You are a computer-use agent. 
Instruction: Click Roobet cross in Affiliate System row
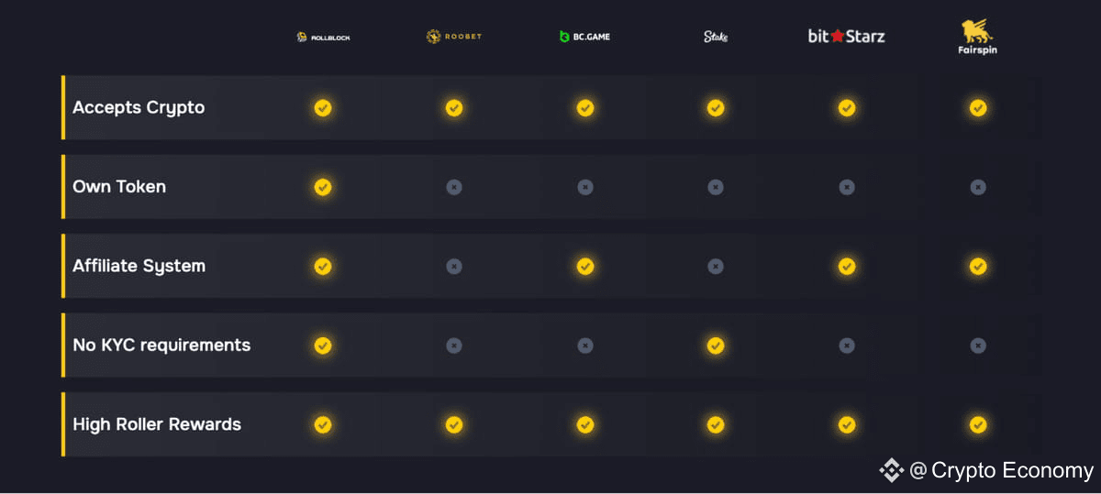[x=454, y=267]
